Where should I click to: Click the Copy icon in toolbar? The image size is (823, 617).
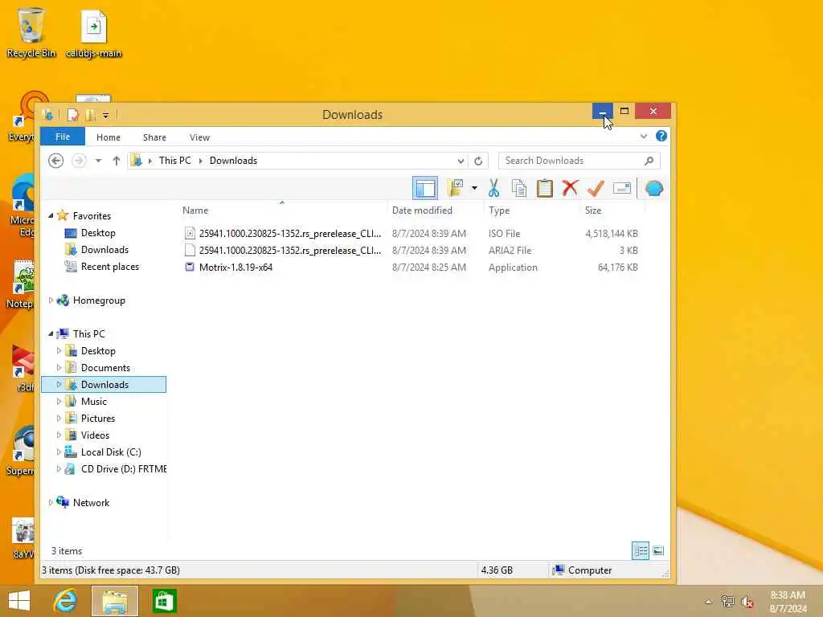pyautogui.click(x=518, y=188)
